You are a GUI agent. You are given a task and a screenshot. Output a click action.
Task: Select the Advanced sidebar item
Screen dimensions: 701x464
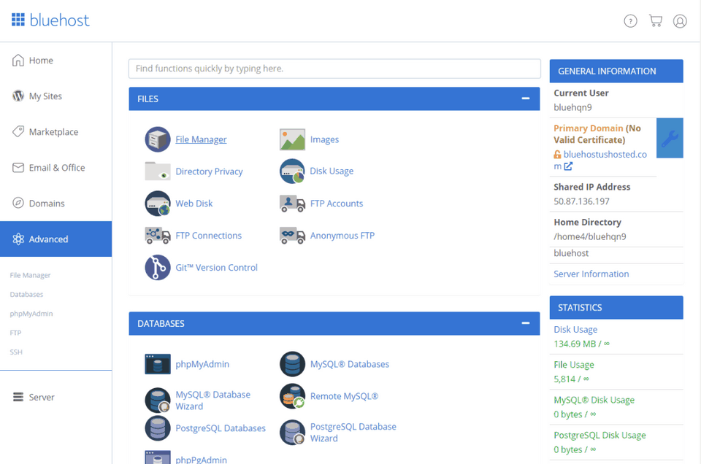point(56,239)
